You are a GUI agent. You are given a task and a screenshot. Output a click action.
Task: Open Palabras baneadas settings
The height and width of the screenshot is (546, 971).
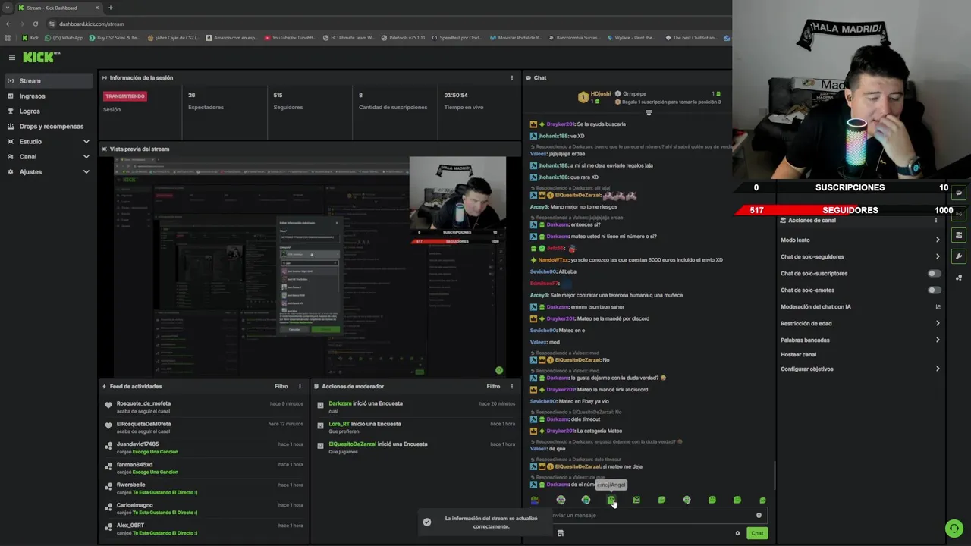coord(860,340)
